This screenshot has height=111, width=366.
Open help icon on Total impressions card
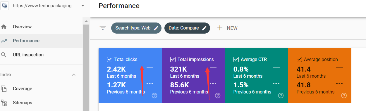(x=218, y=96)
